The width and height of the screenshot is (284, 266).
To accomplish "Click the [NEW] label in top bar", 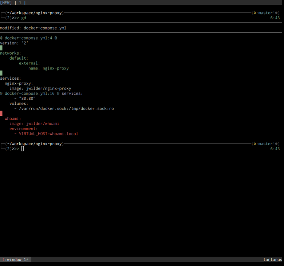I will pos(6,3).
